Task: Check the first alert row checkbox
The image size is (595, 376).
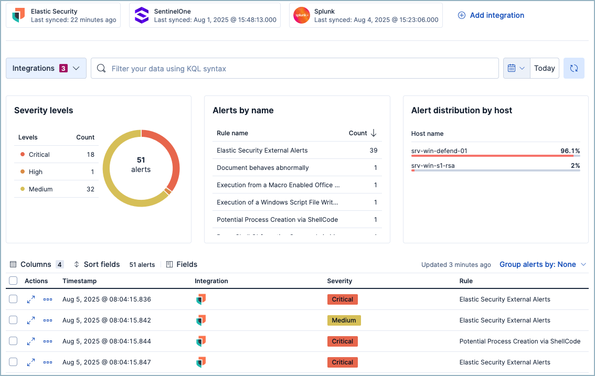Action: click(x=13, y=299)
